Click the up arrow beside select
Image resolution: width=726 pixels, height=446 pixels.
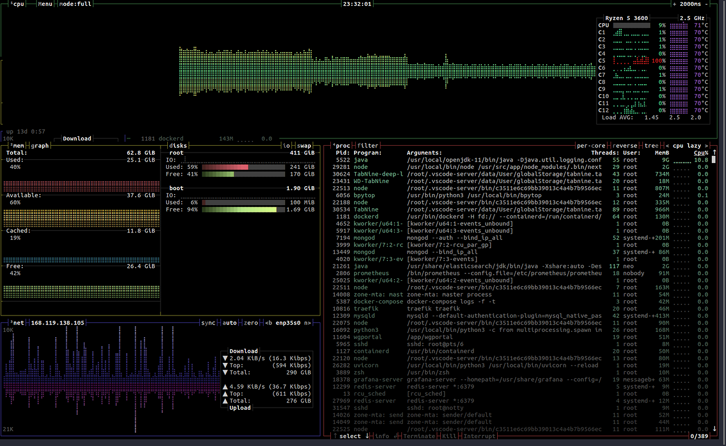[335, 436]
